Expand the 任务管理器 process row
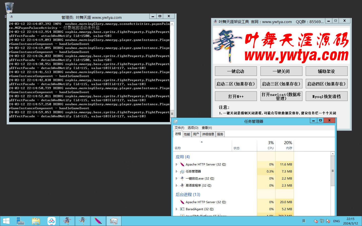 (x=176, y=172)
